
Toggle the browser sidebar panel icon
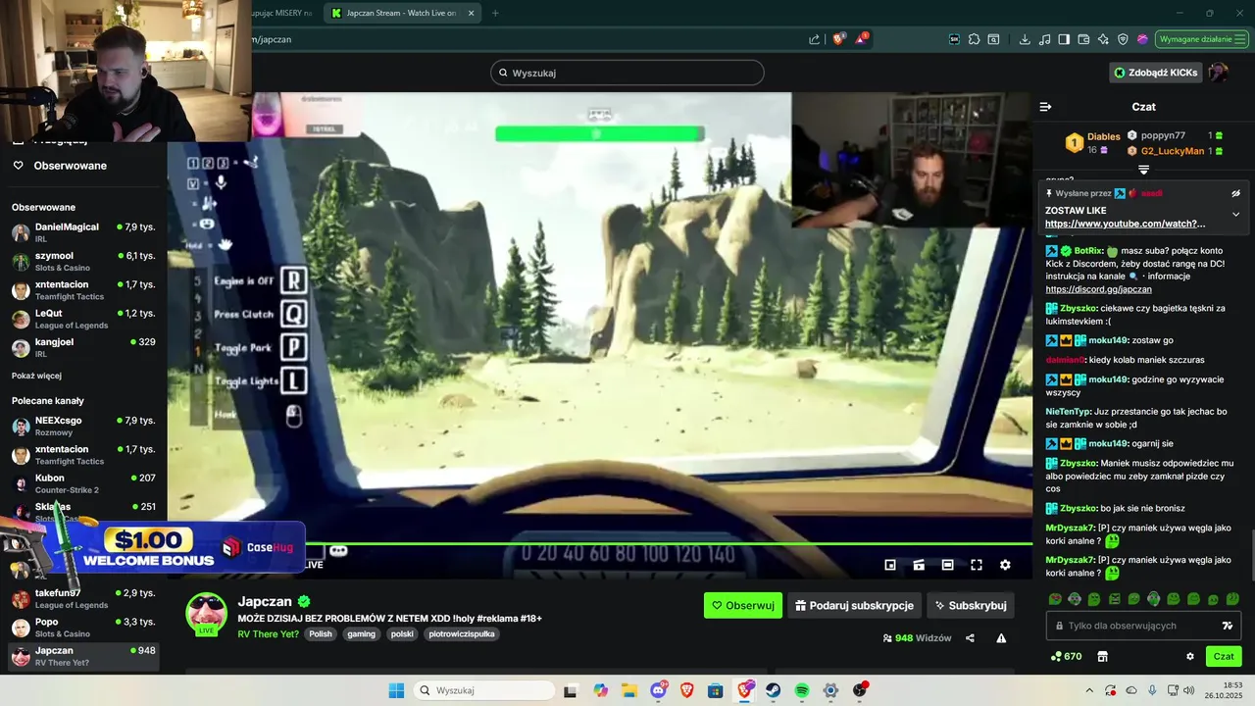click(x=1064, y=39)
